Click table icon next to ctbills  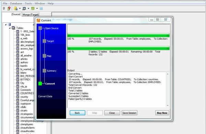coord(18,107)
